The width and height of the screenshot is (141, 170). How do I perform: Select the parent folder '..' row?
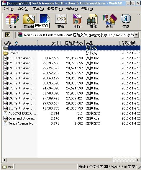tap(71, 48)
